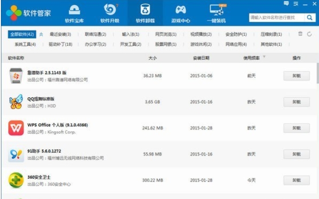Collapse categories with the double chevron
This screenshot has height=199, width=319.
(41, 34)
